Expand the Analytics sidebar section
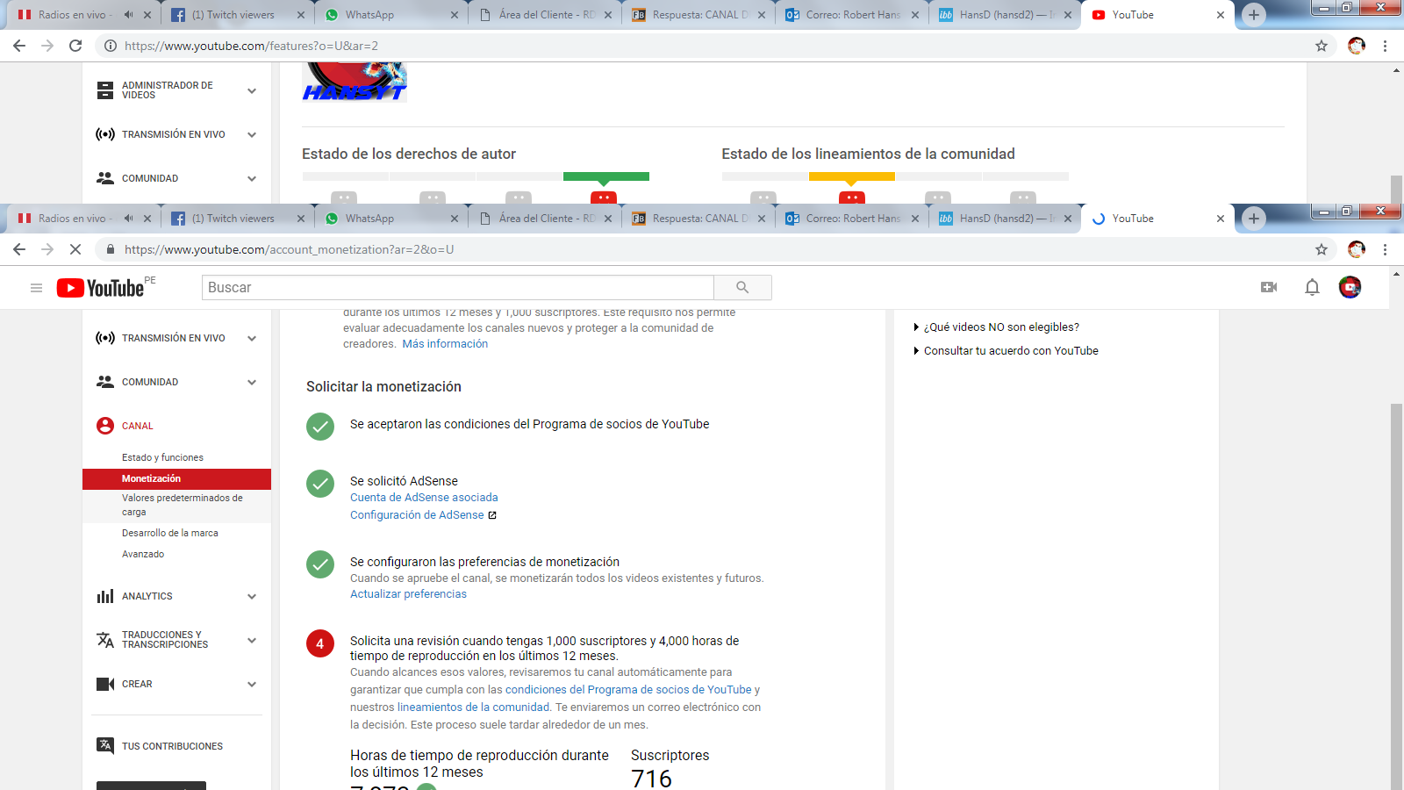 coord(252,596)
